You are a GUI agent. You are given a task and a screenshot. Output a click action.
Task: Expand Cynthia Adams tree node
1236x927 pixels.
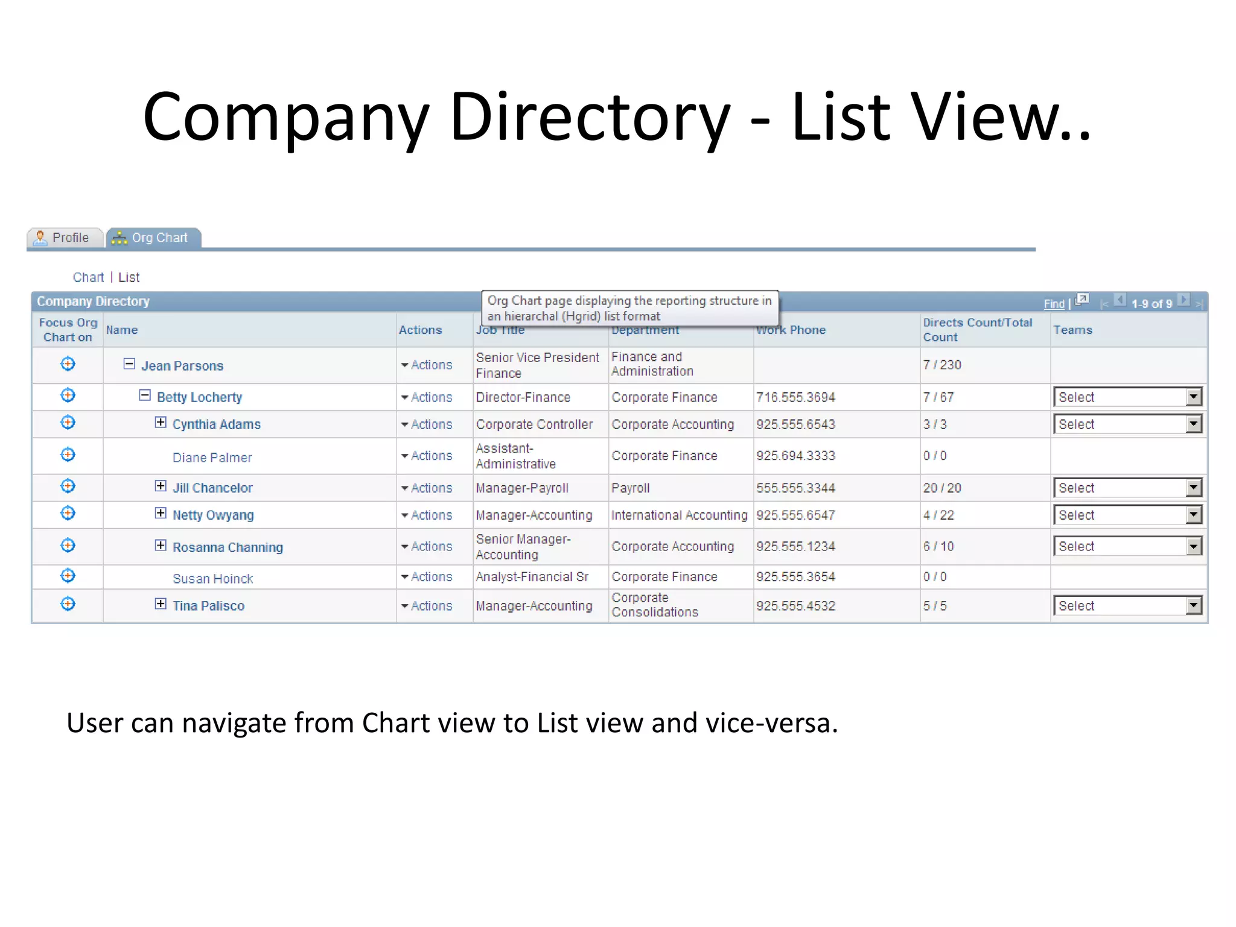161,422
